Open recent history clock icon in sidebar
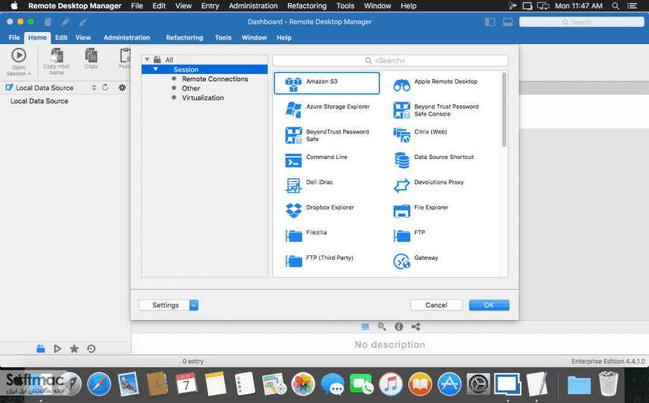This screenshot has height=403, width=649. tap(91, 349)
